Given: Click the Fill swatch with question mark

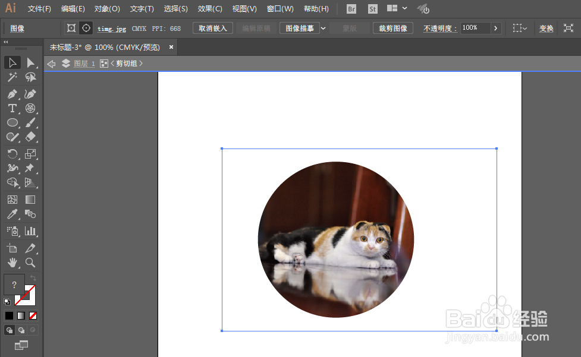Looking at the screenshot, I should click(14, 285).
